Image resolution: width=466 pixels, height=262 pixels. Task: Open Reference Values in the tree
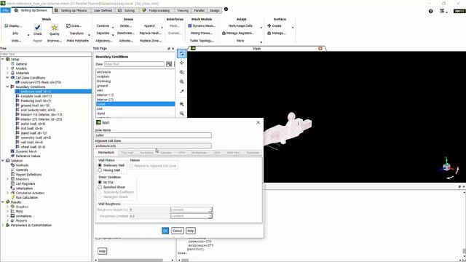pos(28,156)
